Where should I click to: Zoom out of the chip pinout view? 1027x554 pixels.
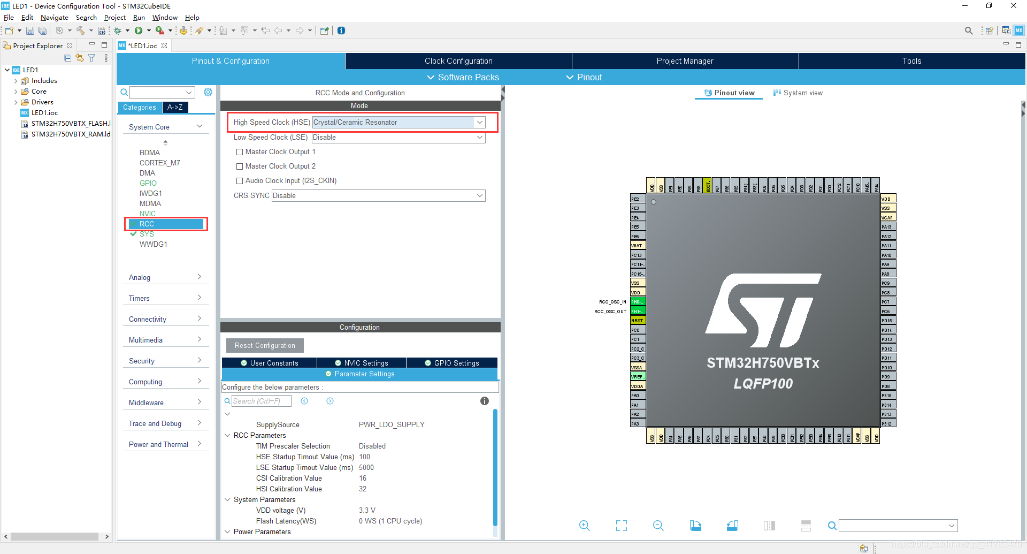click(658, 526)
